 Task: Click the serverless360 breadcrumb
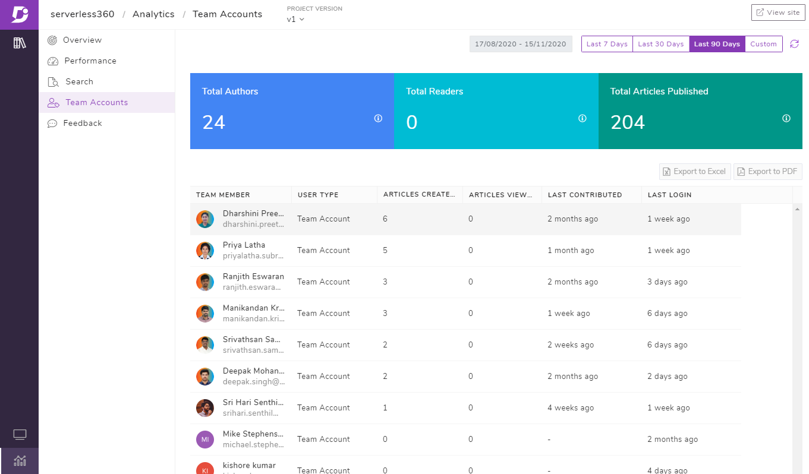pyautogui.click(x=83, y=14)
